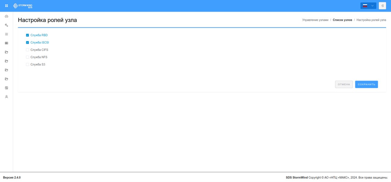Screen dimensions: 391x182
Task: Enable the Служба CIFS checkbox
Action: click(27, 50)
